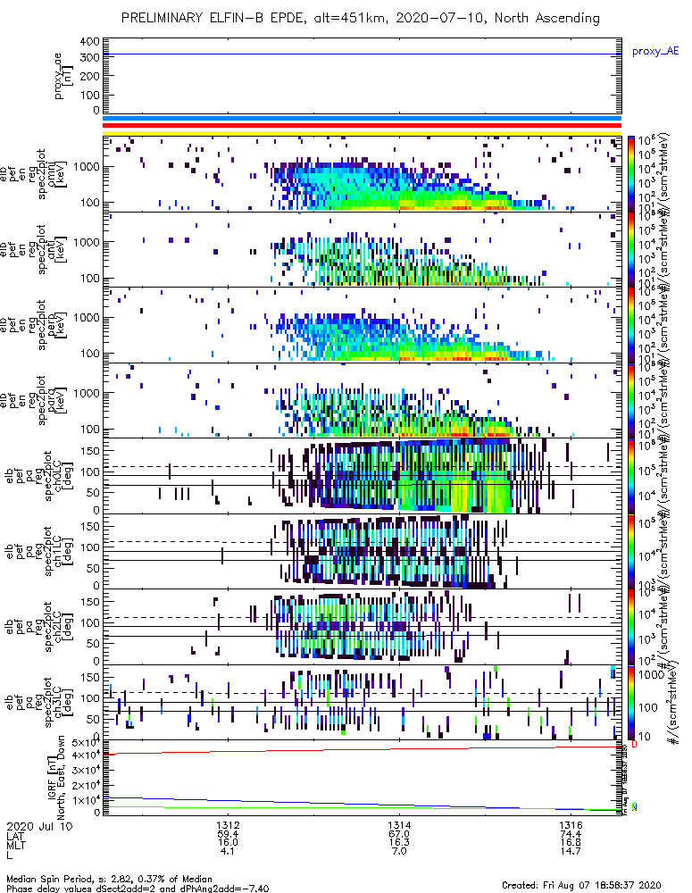Click the topmost omni spectrogram color scale bar
This screenshot has height=893, width=692.
[630, 174]
